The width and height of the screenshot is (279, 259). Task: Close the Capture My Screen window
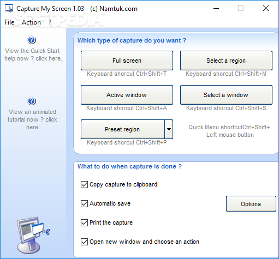tap(266, 8)
